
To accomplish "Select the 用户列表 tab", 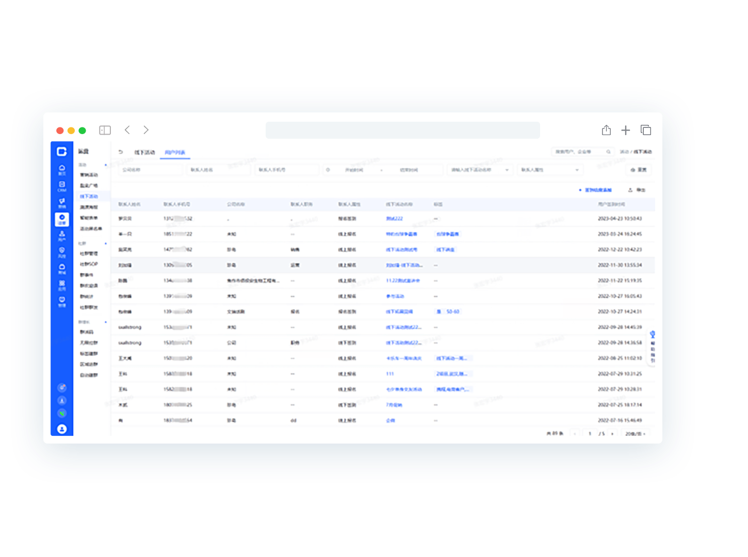I will click(x=175, y=153).
